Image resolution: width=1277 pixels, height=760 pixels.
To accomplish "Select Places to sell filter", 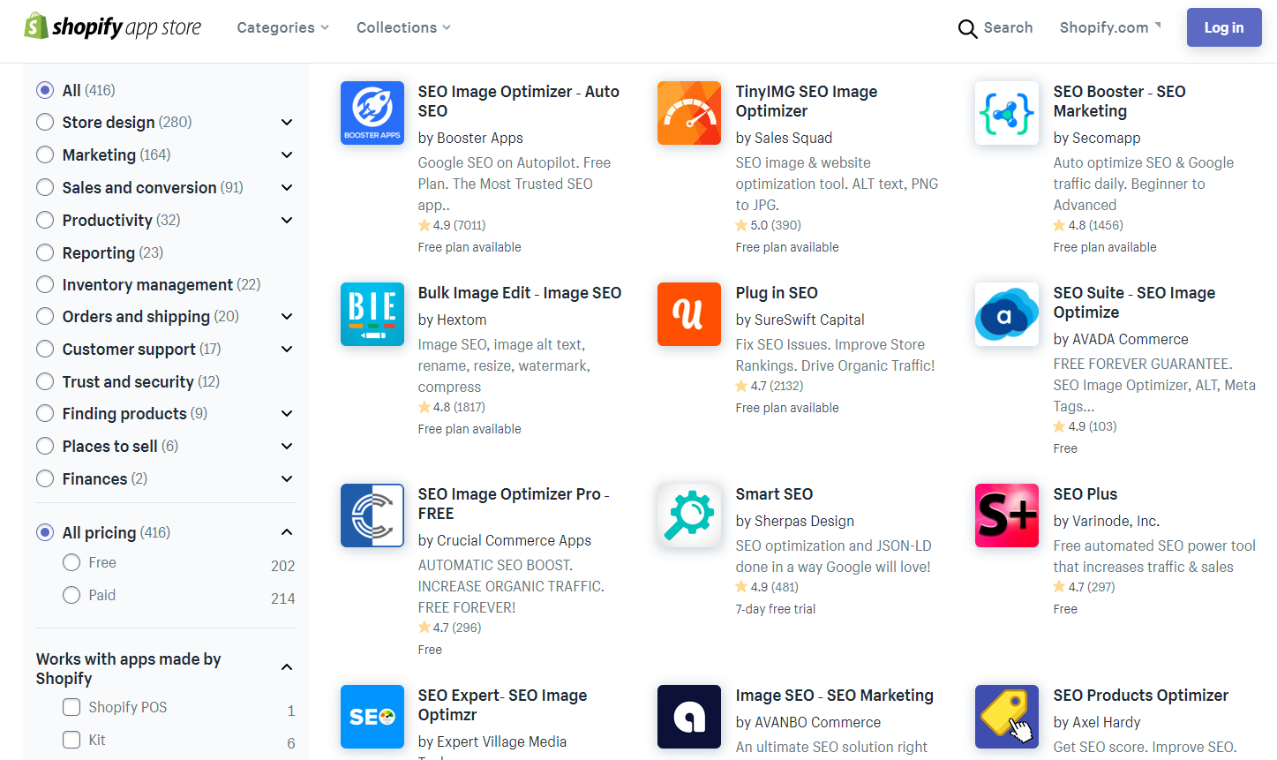I will pos(45,446).
